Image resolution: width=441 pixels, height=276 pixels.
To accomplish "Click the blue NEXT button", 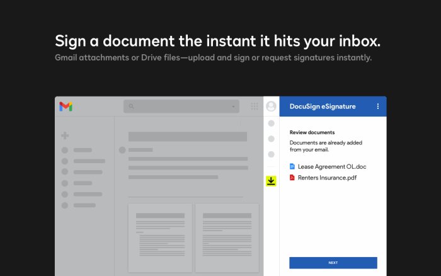I will (x=333, y=263).
